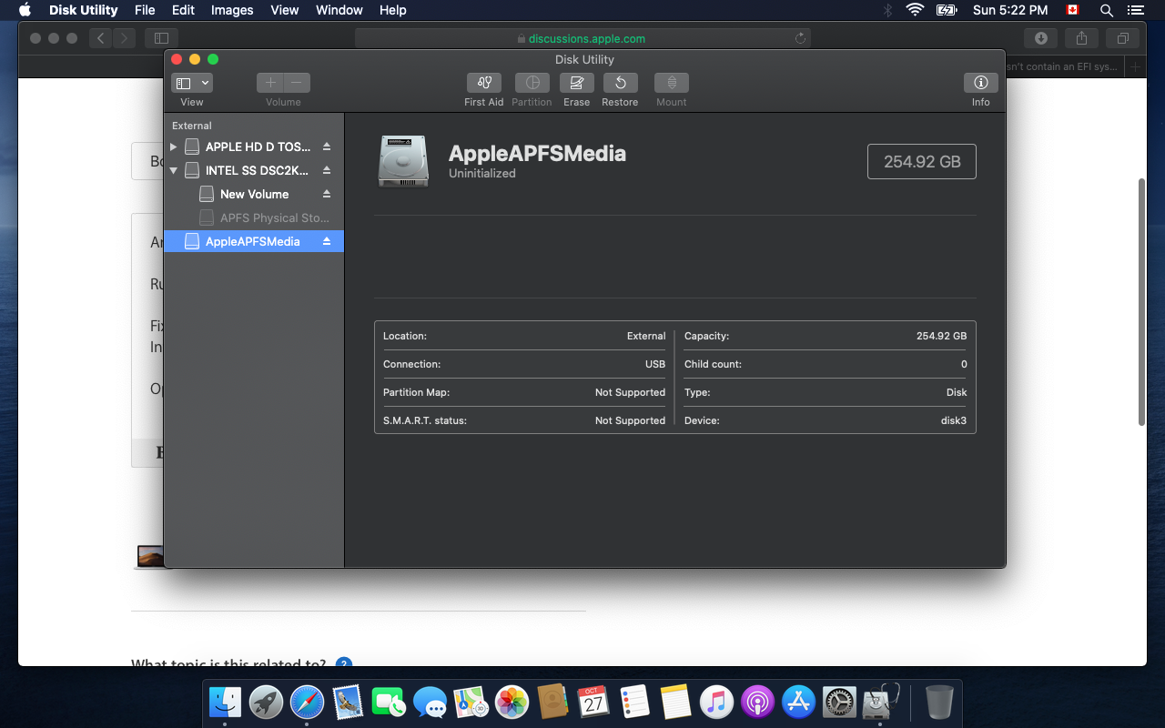Open the View menu in menu bar
The image size is (1165, 728).
[x=285, y=10]
